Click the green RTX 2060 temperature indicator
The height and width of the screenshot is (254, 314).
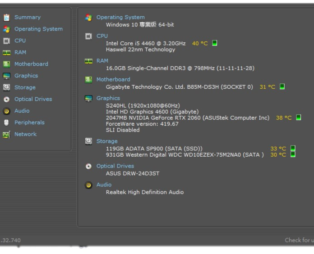298,117
